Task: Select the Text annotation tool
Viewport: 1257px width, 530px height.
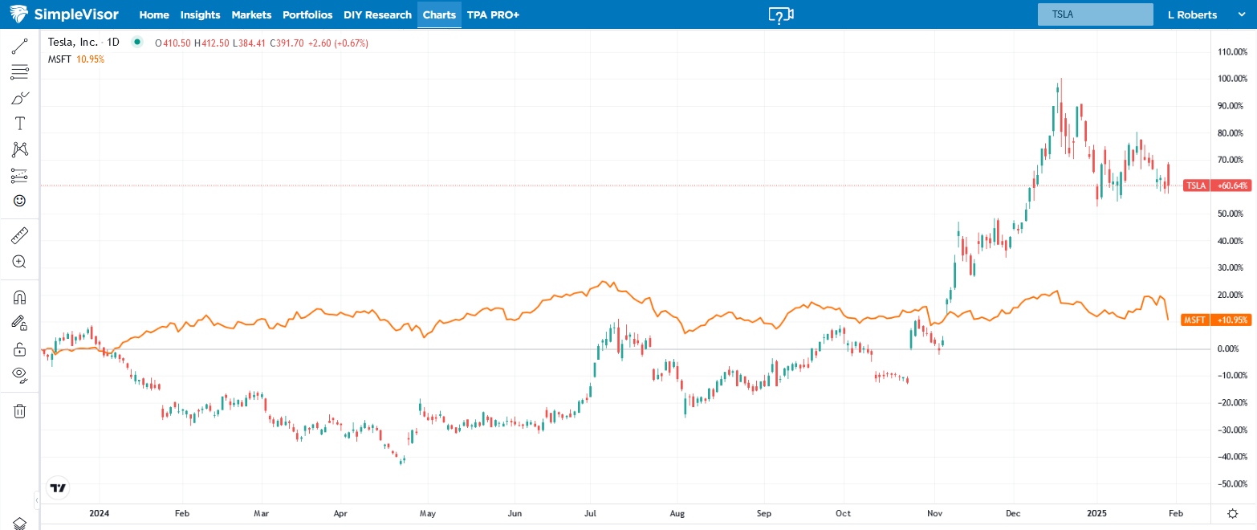Action: click(x=19, y=123)
